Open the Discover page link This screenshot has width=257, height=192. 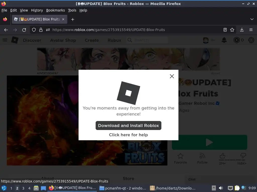[32, 40]
